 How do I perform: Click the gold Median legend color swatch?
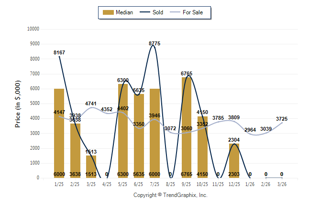[x=108, y=12]
